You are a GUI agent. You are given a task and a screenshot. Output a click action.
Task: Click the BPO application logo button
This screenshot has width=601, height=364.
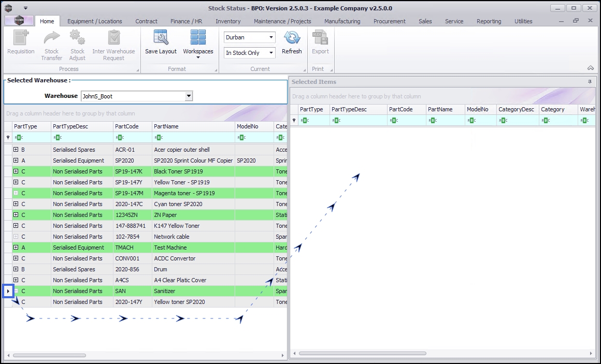[x=19, y=21]
